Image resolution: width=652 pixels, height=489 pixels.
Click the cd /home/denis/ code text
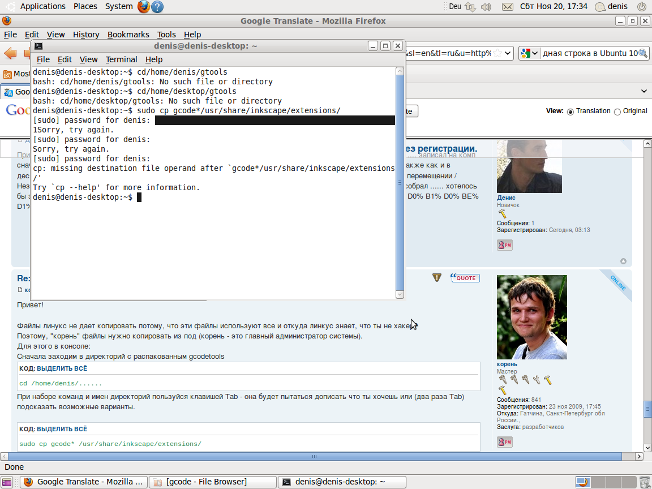pyautogui.click(x=61, y=383)
